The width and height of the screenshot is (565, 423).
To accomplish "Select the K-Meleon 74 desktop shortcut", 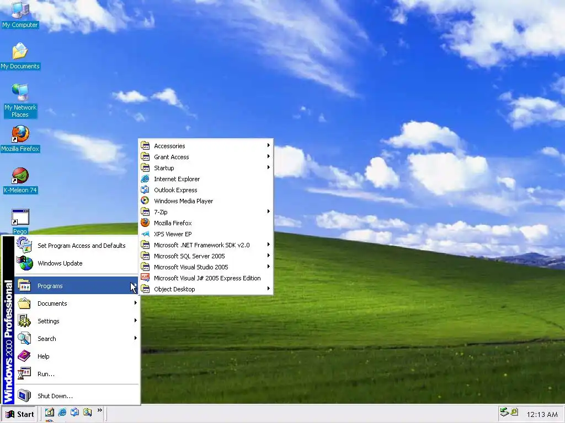I will tap(20, 180).
